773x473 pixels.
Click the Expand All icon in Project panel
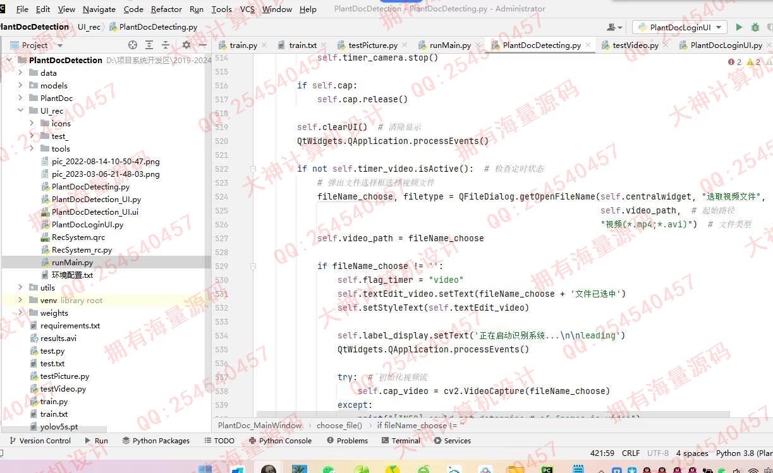point(149,45)
